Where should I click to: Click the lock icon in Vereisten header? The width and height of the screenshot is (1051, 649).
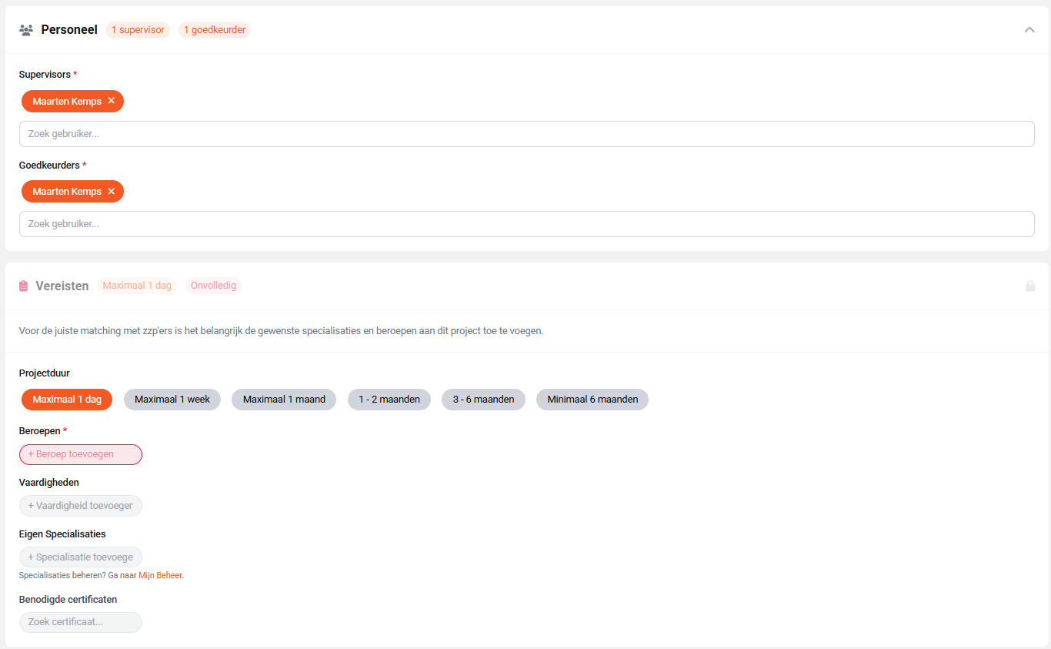pos(1029,286)
